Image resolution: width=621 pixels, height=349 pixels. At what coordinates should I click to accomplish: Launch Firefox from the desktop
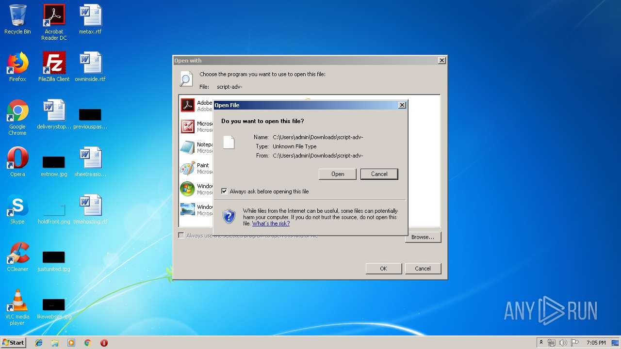click(x=17, y=67)
